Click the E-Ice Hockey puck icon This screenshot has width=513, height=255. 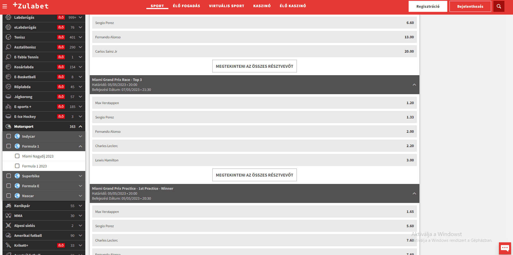(9, 116)
